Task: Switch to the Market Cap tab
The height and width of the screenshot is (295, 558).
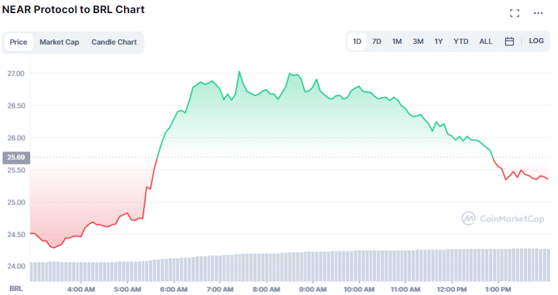Action: pos(59,42)
